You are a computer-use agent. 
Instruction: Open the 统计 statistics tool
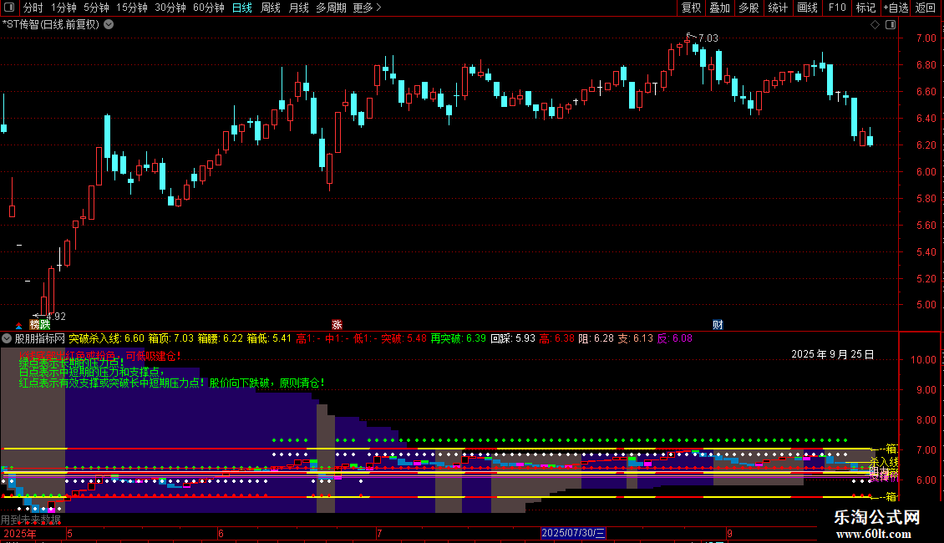point(778,8)
